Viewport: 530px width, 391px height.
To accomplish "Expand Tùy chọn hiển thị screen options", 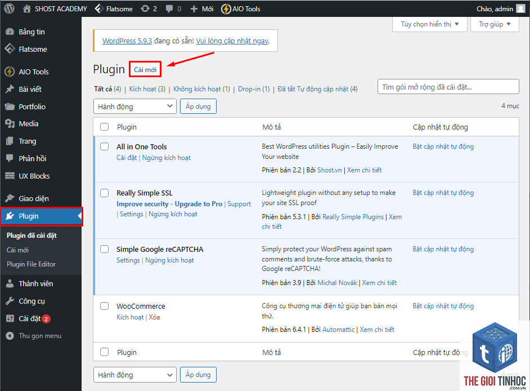I will click(x=430, y=24).
